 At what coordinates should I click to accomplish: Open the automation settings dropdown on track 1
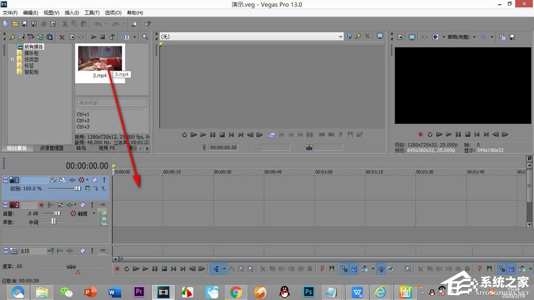87,180
